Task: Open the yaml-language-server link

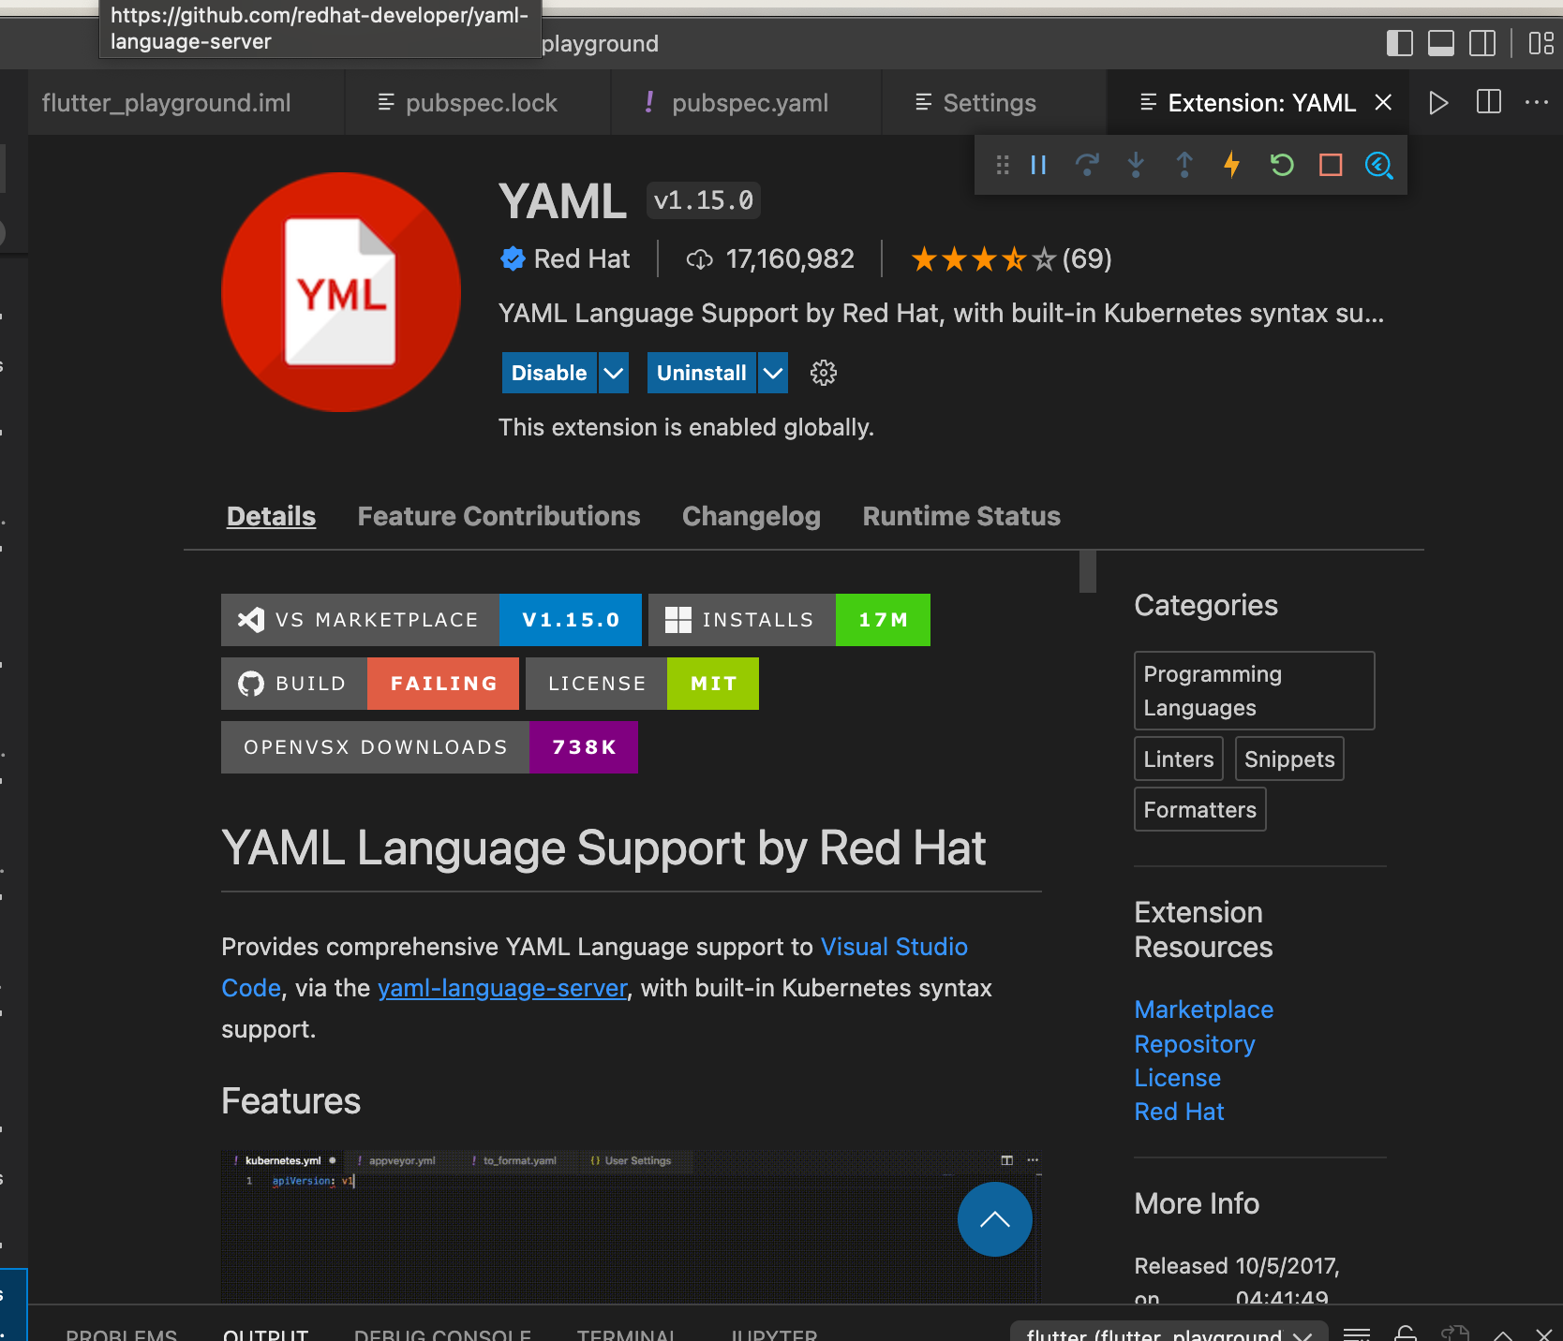Action: pyautogui.click(x=502, y=988)
